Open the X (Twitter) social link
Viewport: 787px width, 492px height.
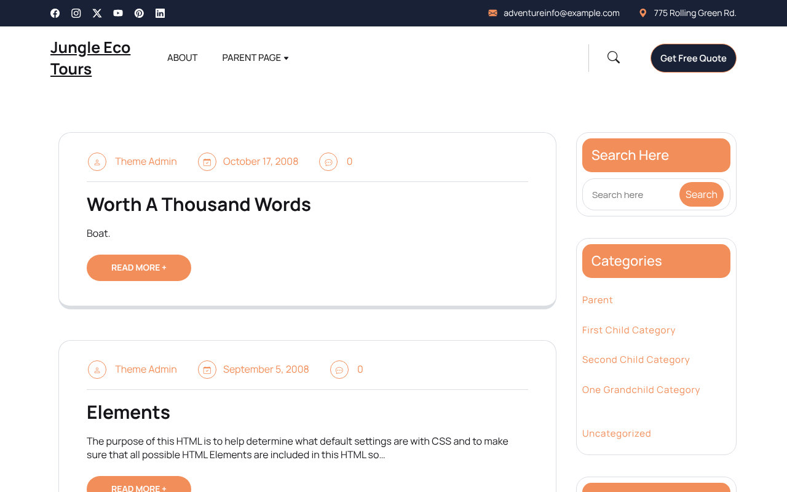(x=97, y=13)
